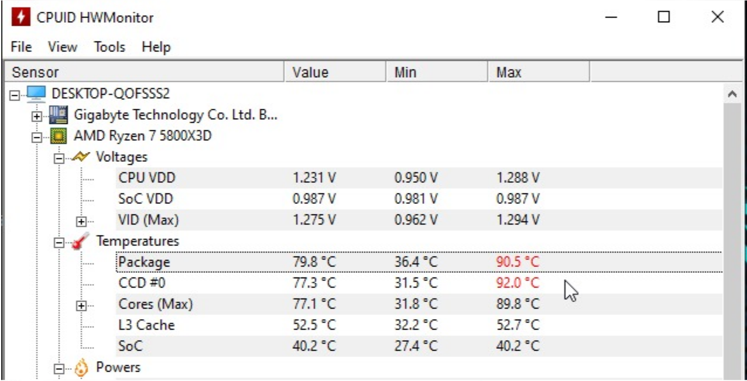Click the 52.5 °C L3 Cache value
The width and height of the screenshot is (747, 381).
click(314, 325)
